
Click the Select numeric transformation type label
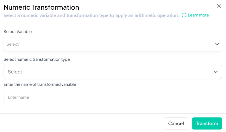tap(37, 59)
